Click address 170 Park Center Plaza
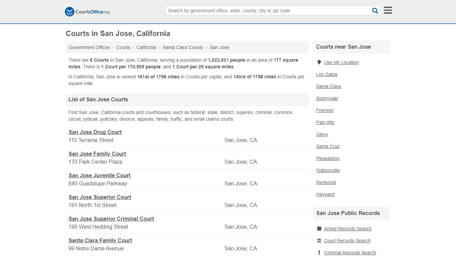The width and height of the screenshot is (456, 256). click(x=95, y=162)
